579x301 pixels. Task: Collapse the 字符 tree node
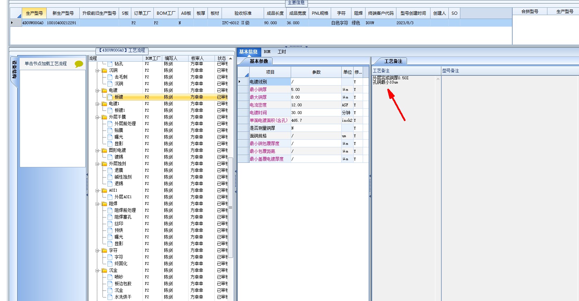[97, 250]
